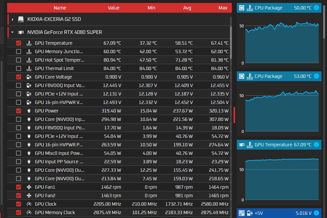
Task: Open info for CPU Package 53.00 °C graph
Action: click(316, 76)
